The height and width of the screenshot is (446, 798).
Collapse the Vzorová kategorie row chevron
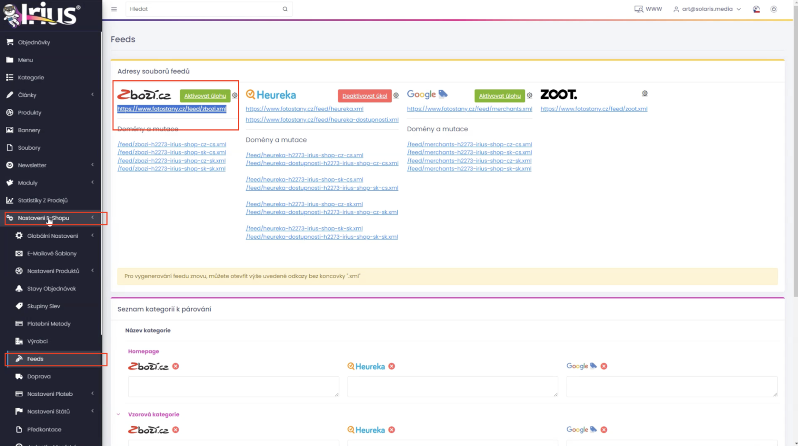point(118,414)
